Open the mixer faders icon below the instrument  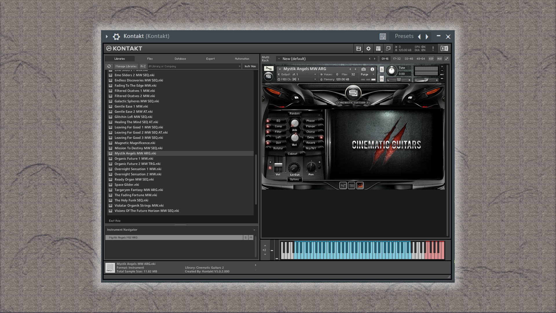pyautogui.click(x=343, y=185)
